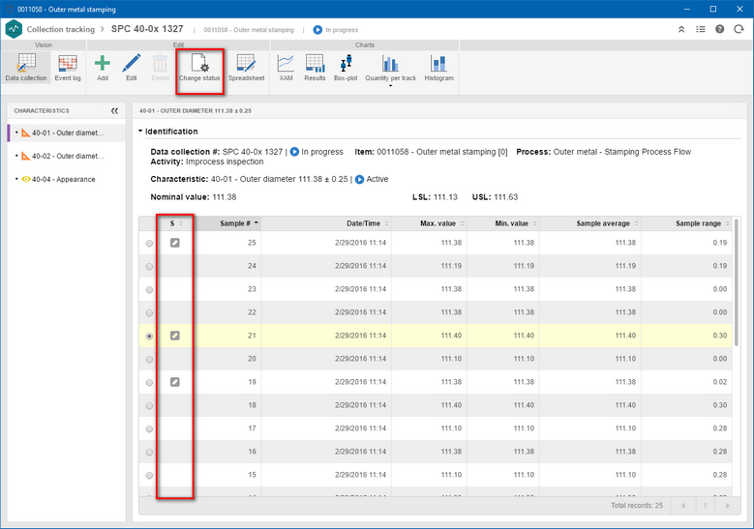Click the Delete trash icon
Screen dimensions: 754x529
[160, 68]
